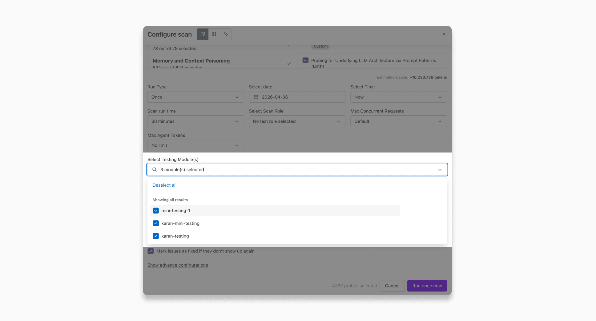Switch to the grid view icon in header
Viewport: 596px width, 321px height.
pos(214,34)
